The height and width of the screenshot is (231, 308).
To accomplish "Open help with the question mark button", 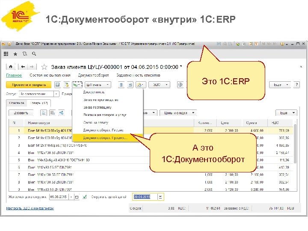I will [296, 85].
